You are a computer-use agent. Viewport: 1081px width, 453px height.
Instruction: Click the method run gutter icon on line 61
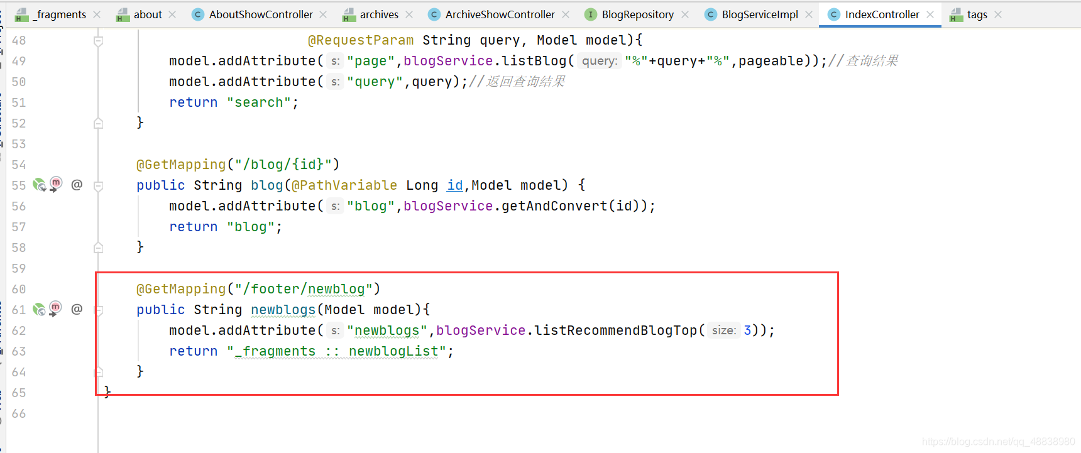(x=55, y=308)
